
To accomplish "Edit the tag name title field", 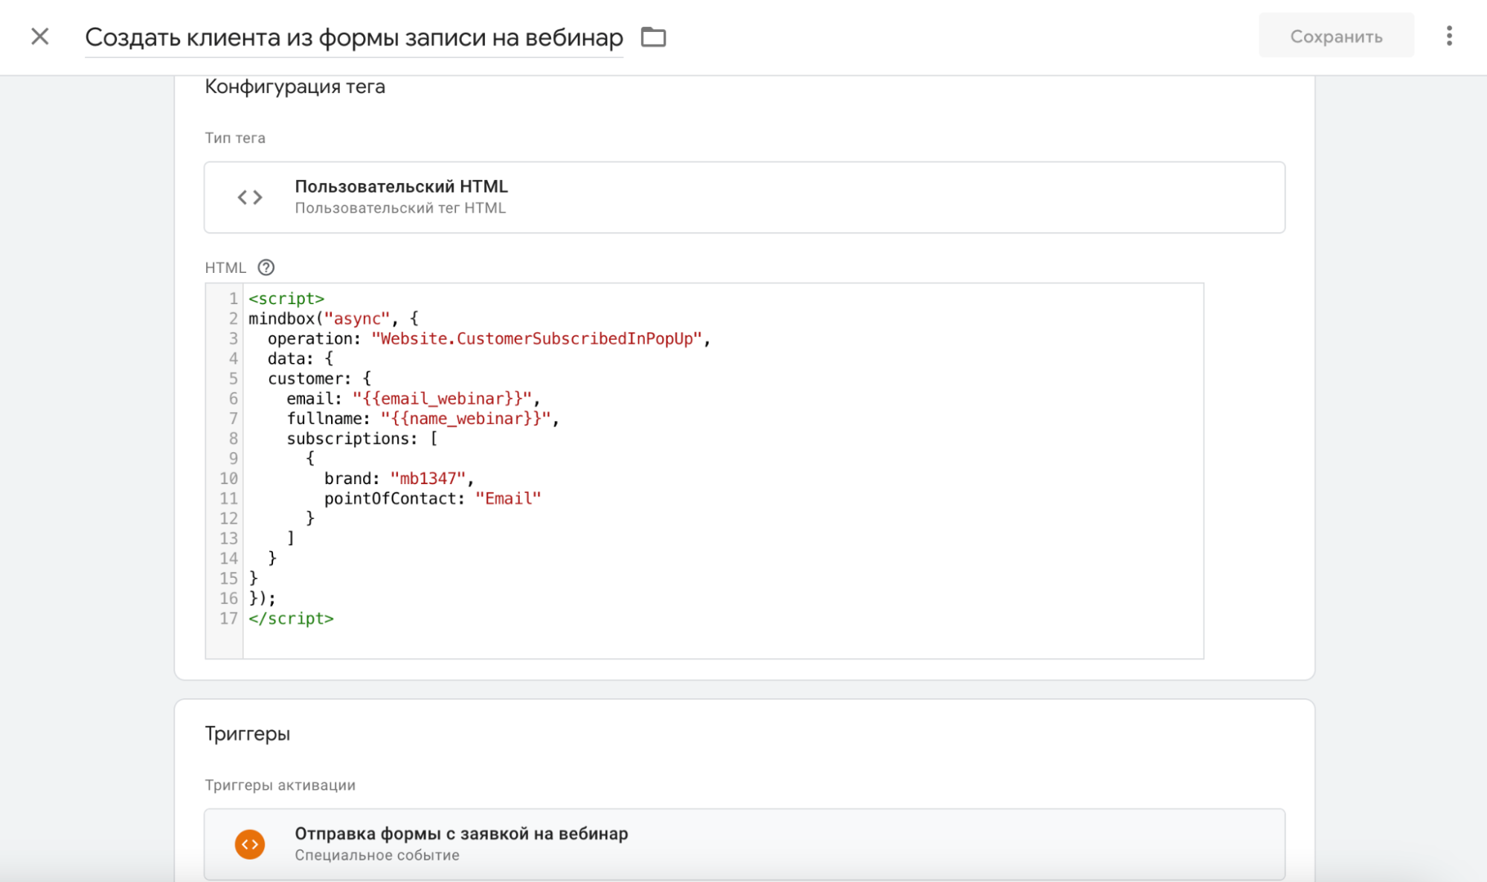I will pyautogui.click(x=354, y=37).
